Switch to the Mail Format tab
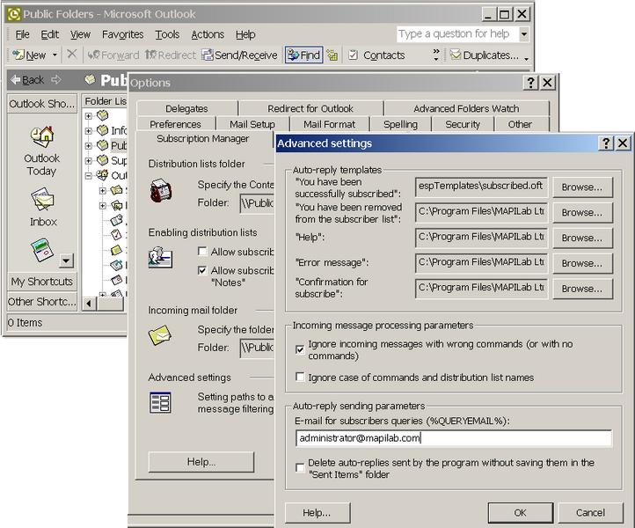 pyautogui.click(x=329, y=124)
